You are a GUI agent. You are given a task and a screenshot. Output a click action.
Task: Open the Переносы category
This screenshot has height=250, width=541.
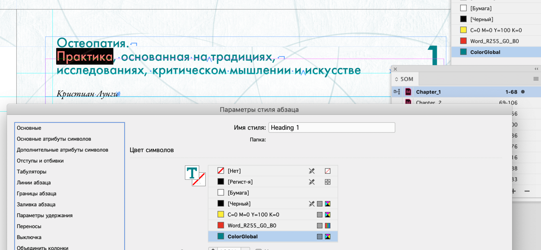(70, 226)
